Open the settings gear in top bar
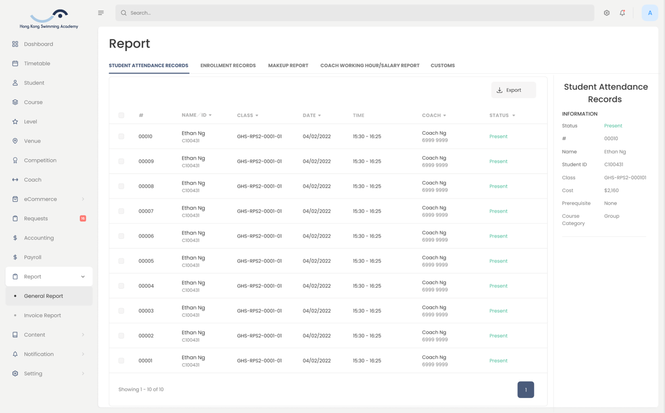Image resolution: width=665 pixels, height=413 pixels. [x=607, y=13]
